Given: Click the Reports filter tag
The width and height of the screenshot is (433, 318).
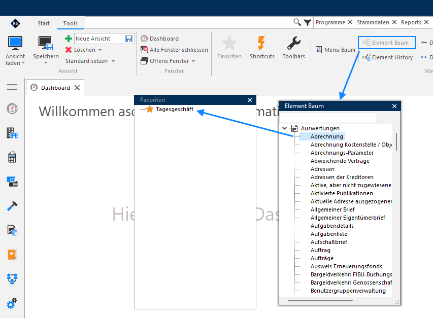Looking at the screenshot, I should pos(411,22).
